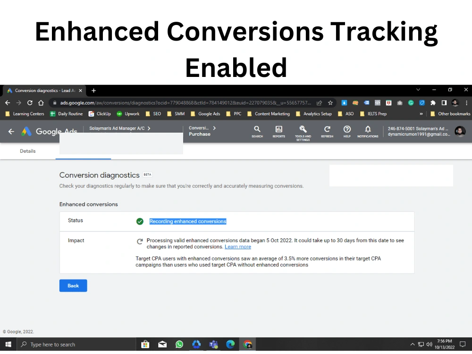Click the Refresh icon in Google Ads header

(x=327, y=132)
